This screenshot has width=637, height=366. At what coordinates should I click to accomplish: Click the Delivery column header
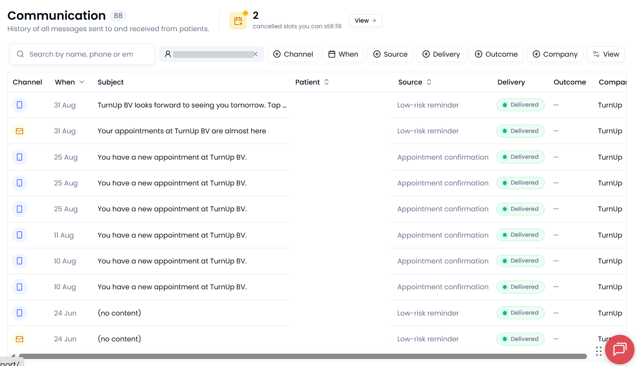click(511, 82)
